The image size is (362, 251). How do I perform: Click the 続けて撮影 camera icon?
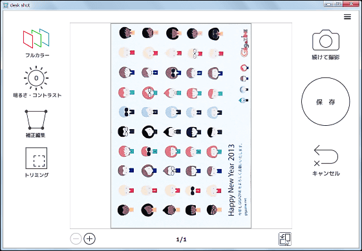(x=326, y=40)
